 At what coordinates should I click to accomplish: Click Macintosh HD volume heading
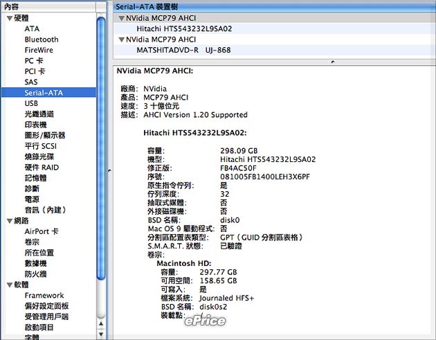184,264
